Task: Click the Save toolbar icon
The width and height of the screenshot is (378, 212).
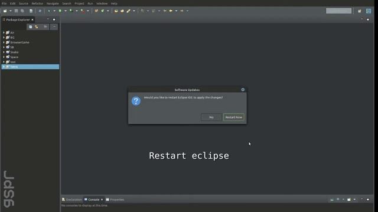Action: [16, 11]
